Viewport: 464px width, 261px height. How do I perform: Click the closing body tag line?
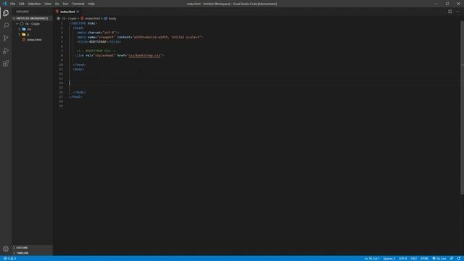pyautogui.click(x=79, y=92)
